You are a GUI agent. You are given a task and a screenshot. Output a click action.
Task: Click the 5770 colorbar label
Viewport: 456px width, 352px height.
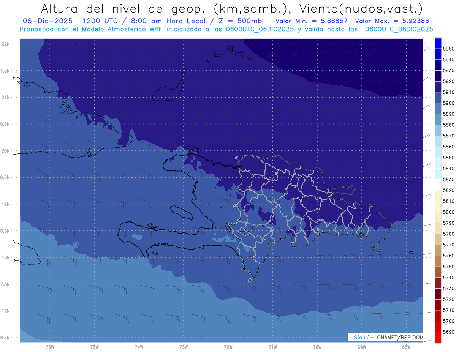point(449,245)
